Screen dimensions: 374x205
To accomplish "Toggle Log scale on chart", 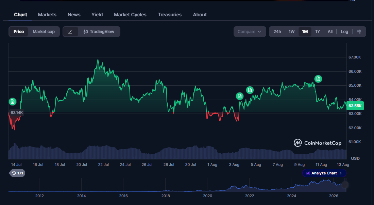I will [344, 32].
